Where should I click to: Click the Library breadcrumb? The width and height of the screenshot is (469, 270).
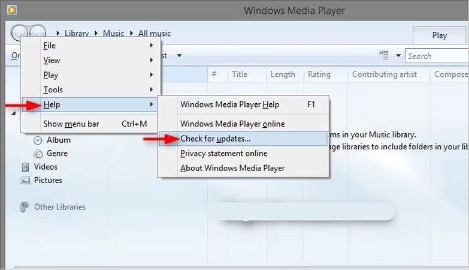[77, 33]
